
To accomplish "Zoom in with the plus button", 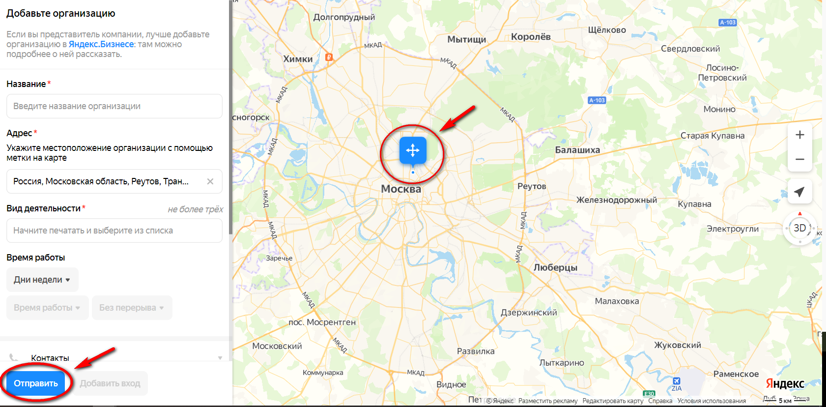I will pyautogui.click(x=799, y=135).
